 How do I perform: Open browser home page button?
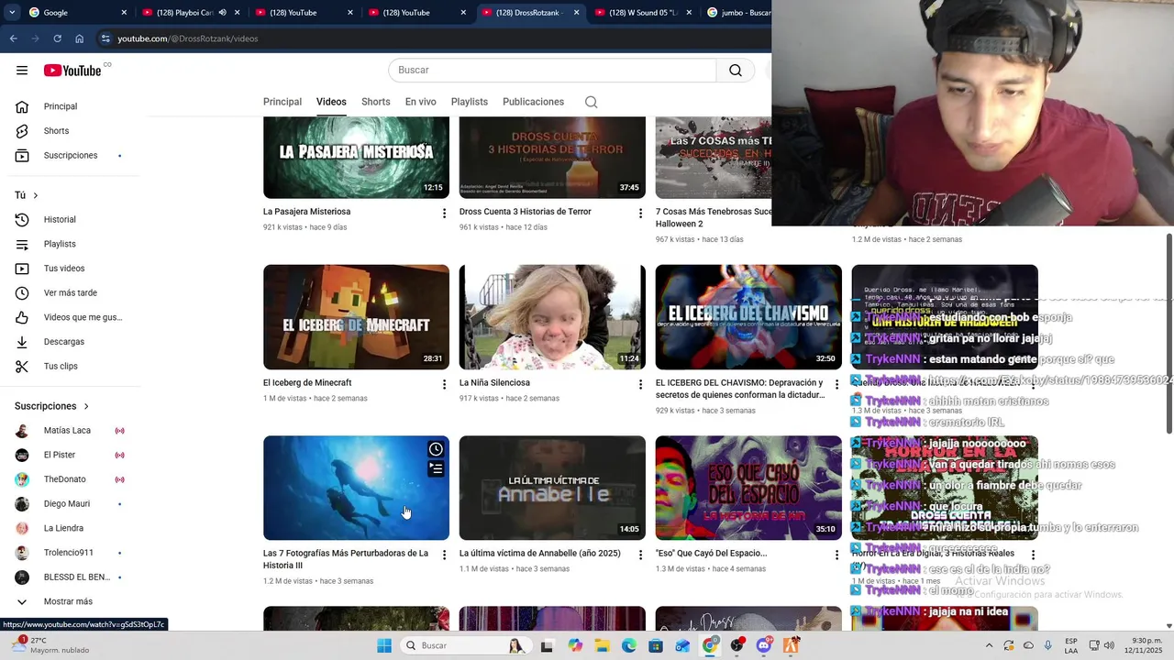click(x=79, y=38)
